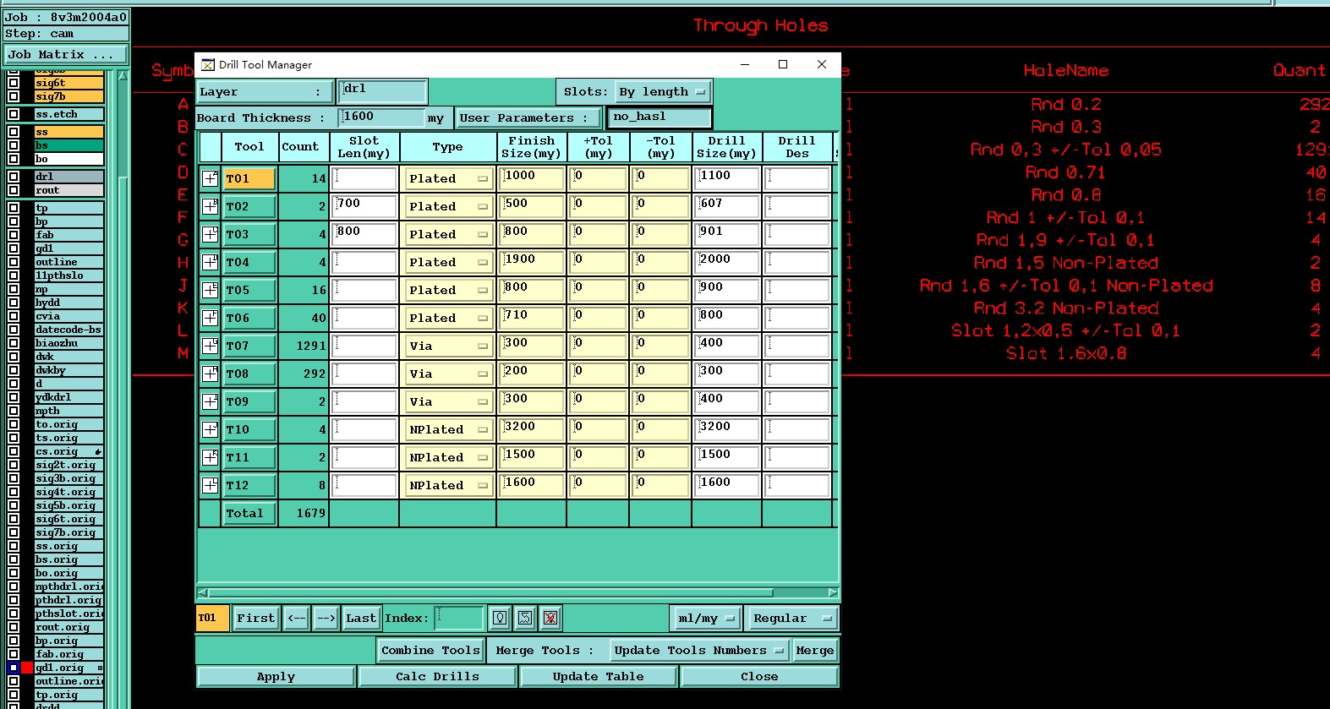The width and height of the screenshot is (1330, 709).
Task: Click Update Table button
Action: coord(598,676)
